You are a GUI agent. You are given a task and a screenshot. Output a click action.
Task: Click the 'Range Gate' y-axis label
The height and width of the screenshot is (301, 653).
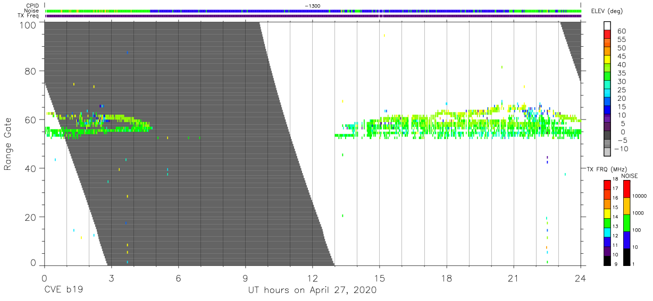point(8,144)
